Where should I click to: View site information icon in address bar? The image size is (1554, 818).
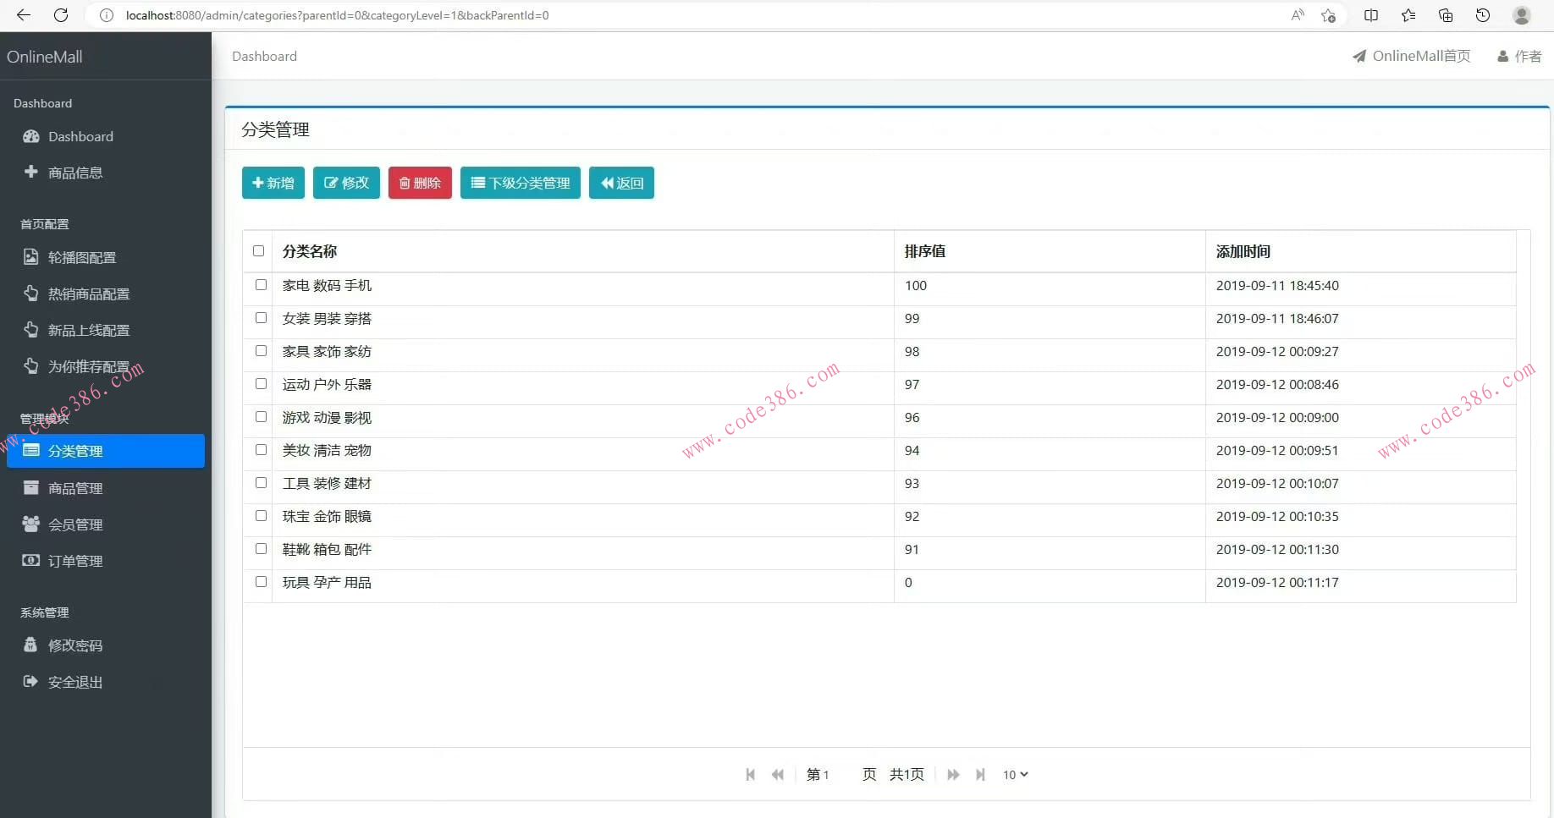point(107,15)
